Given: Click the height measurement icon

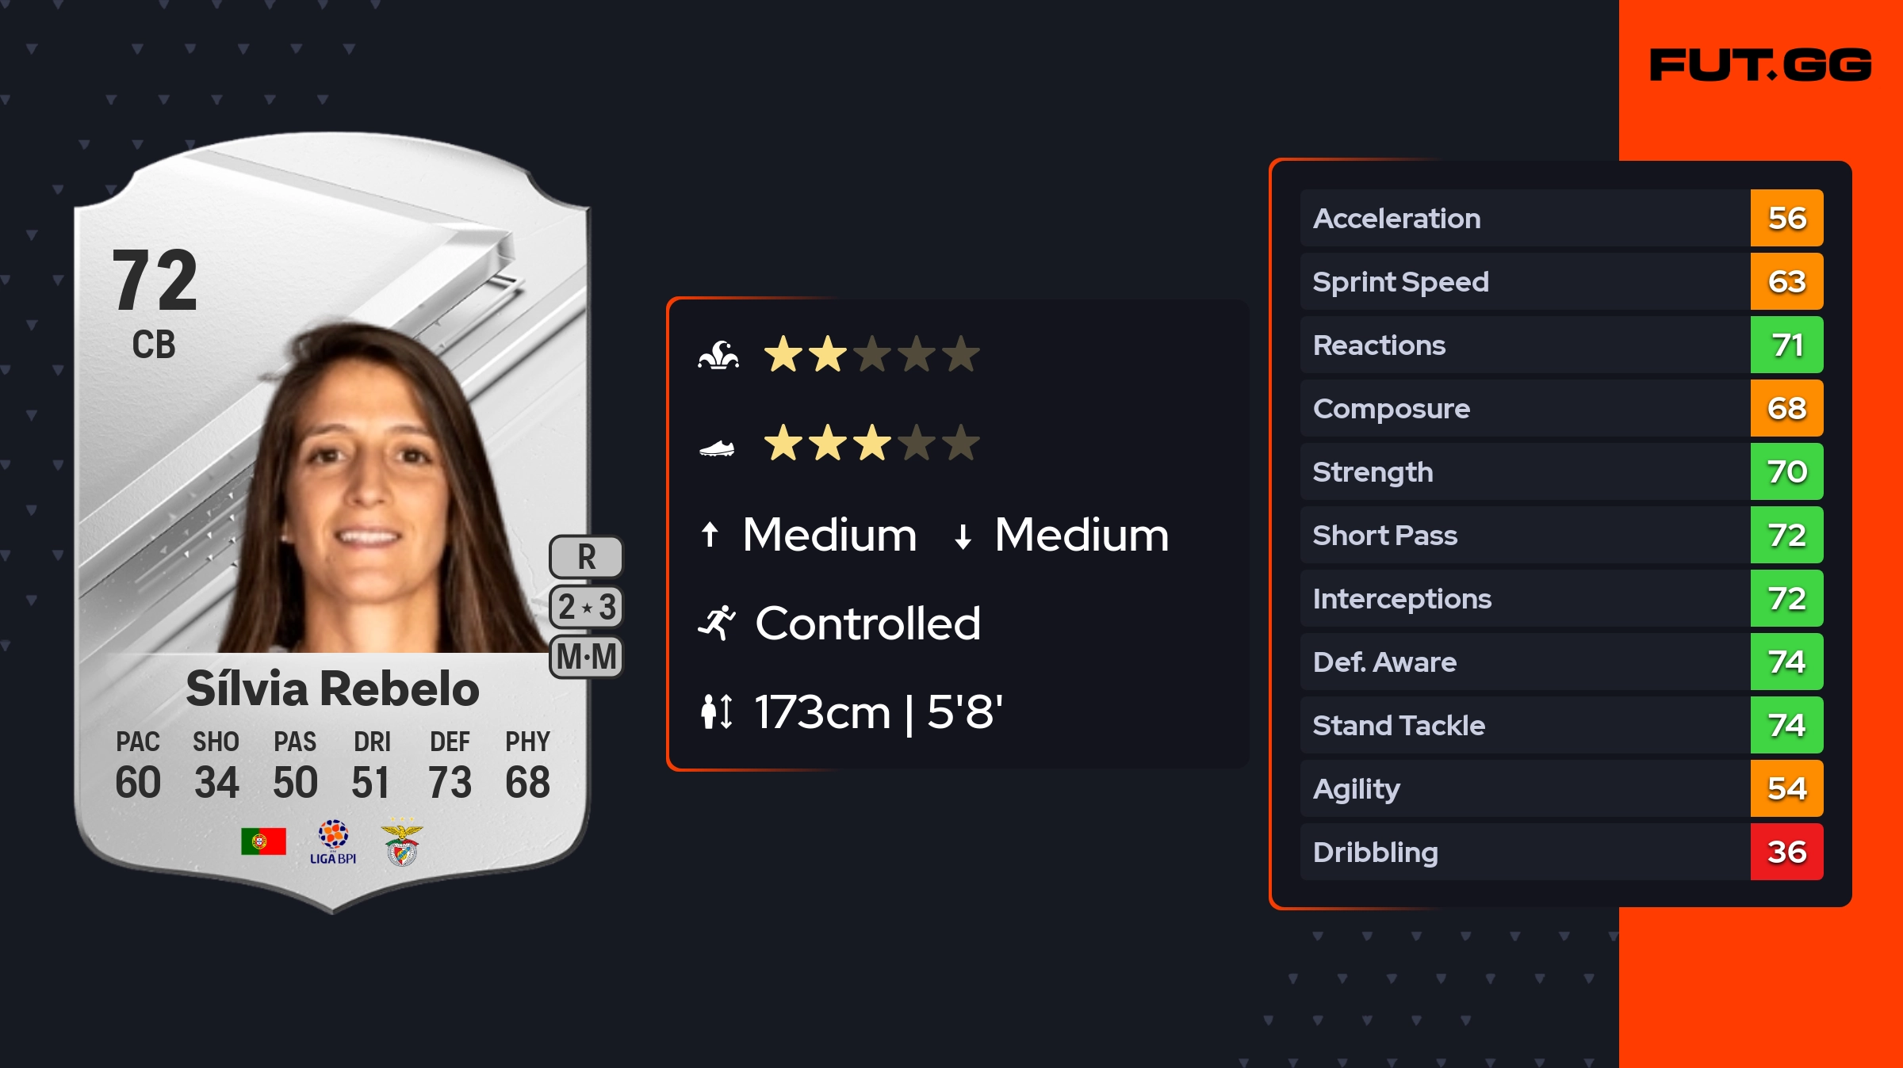Looking at the screenshot, I should (x=717, y=711).
